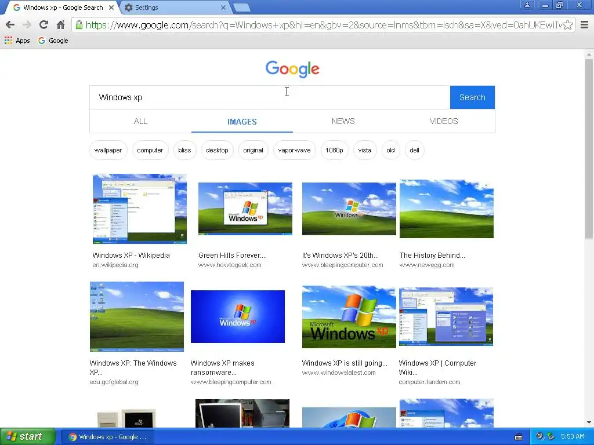Filter by the wallpaper chip
The height and width of the screenshot is (445, 594).
[108, 150]
